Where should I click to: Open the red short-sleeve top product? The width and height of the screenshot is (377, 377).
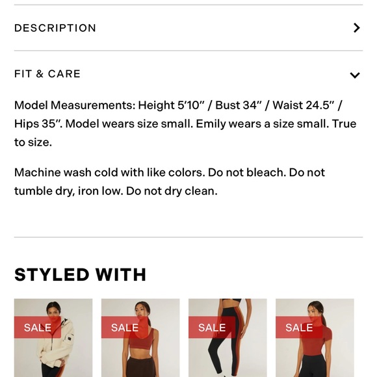tap(315, 338)
